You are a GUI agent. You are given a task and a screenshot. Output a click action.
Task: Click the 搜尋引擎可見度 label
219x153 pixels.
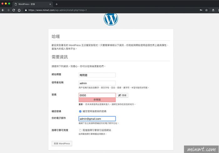coord(60,130)
